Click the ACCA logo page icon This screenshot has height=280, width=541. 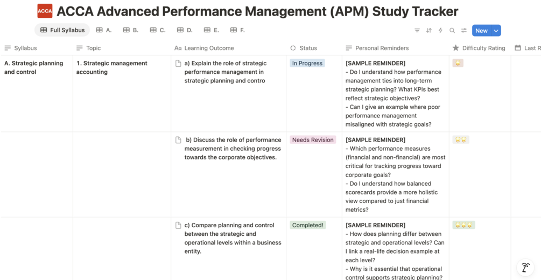[x=45, y=11]
